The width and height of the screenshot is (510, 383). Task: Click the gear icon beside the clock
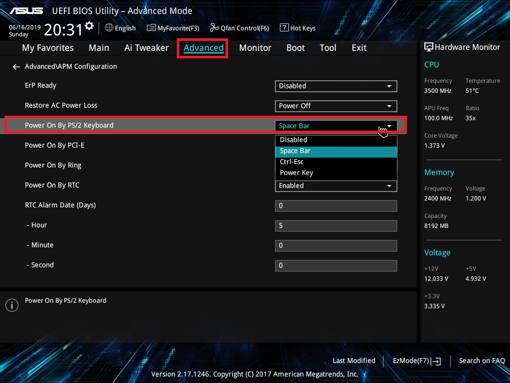(x=89, y=26)
